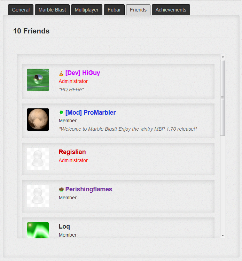Open [Mod] ProMarbler's profile link
242x261 pixels.
pos(91,113)
